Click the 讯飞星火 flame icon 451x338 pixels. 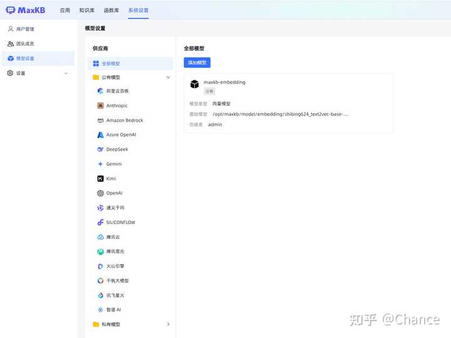100,295
